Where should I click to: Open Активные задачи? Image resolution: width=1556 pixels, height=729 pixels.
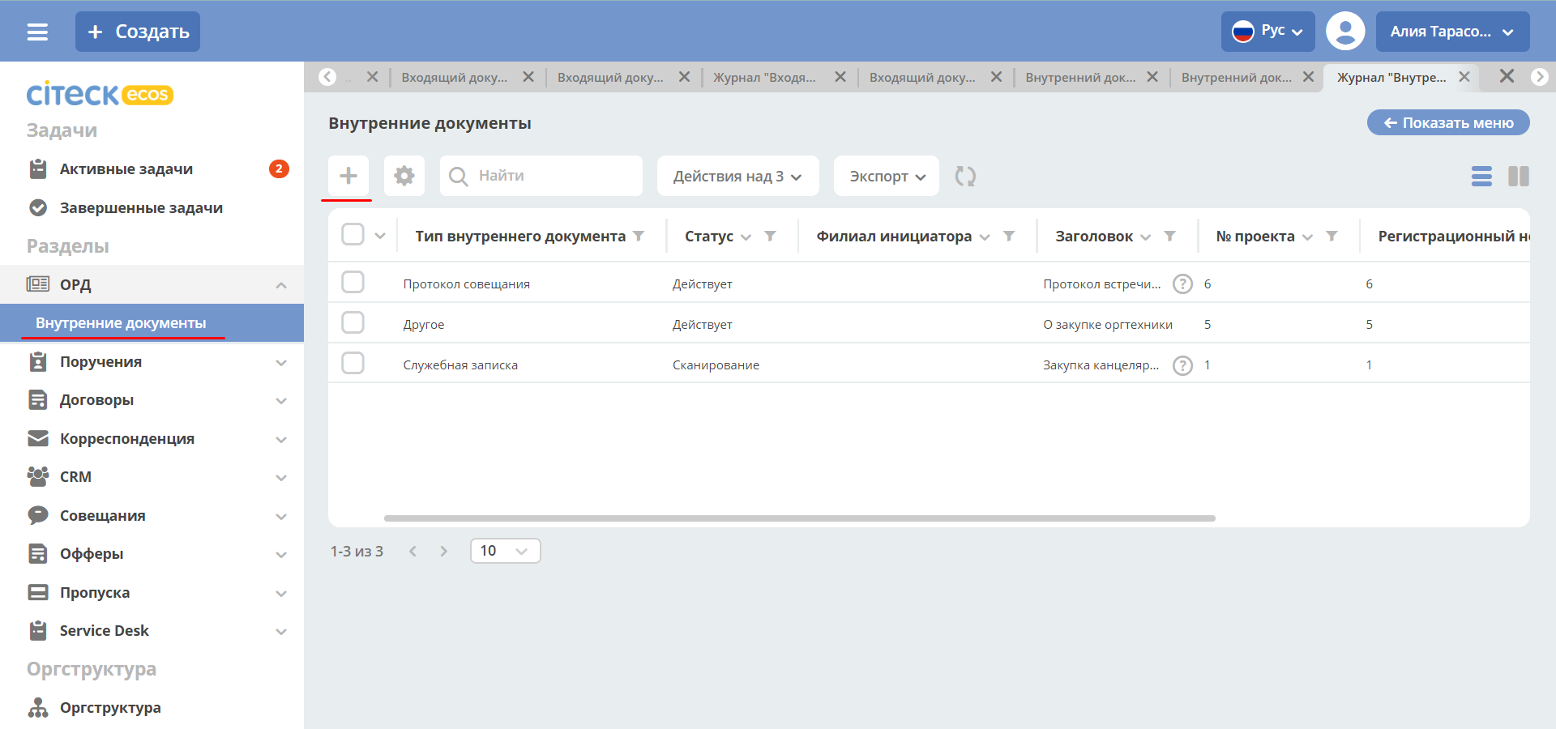coord(126,169)
